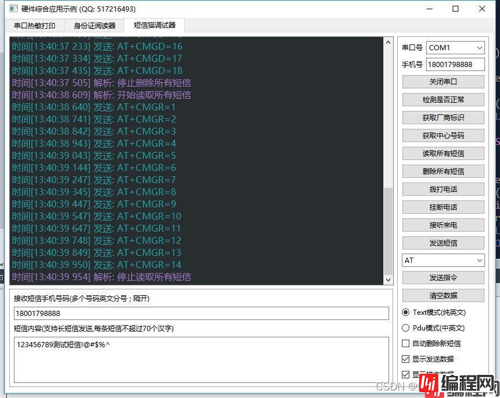Click the 手机号 input field

tap(455, 65)
